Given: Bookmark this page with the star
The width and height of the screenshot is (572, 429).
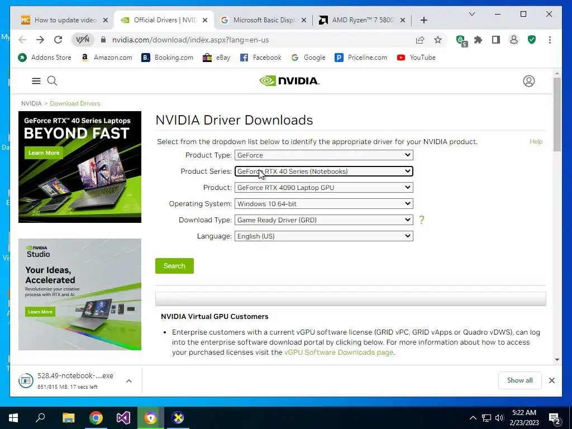Looking at the screenshot, I should pos(438,40).
